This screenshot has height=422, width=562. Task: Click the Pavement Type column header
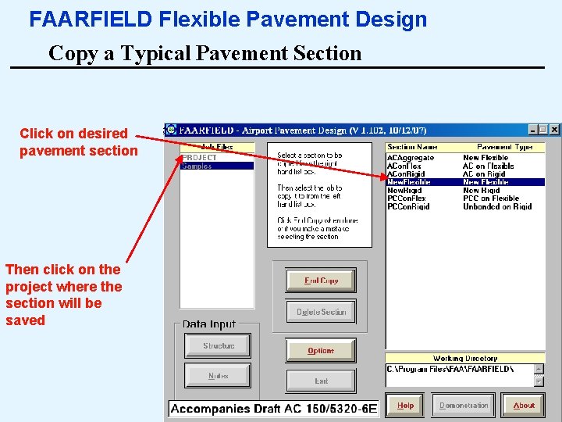click(x=505, y=147)
